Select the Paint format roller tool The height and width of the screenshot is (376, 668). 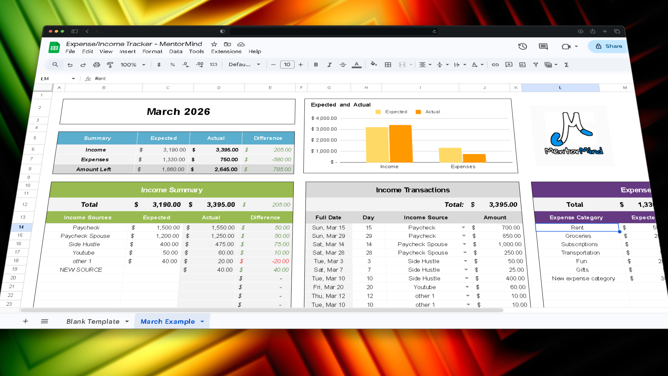tap(110, 65)
